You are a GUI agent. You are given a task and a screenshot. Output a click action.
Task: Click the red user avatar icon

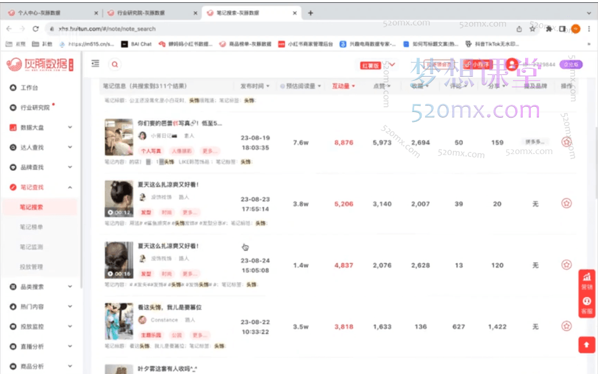(x=511, y=64)
